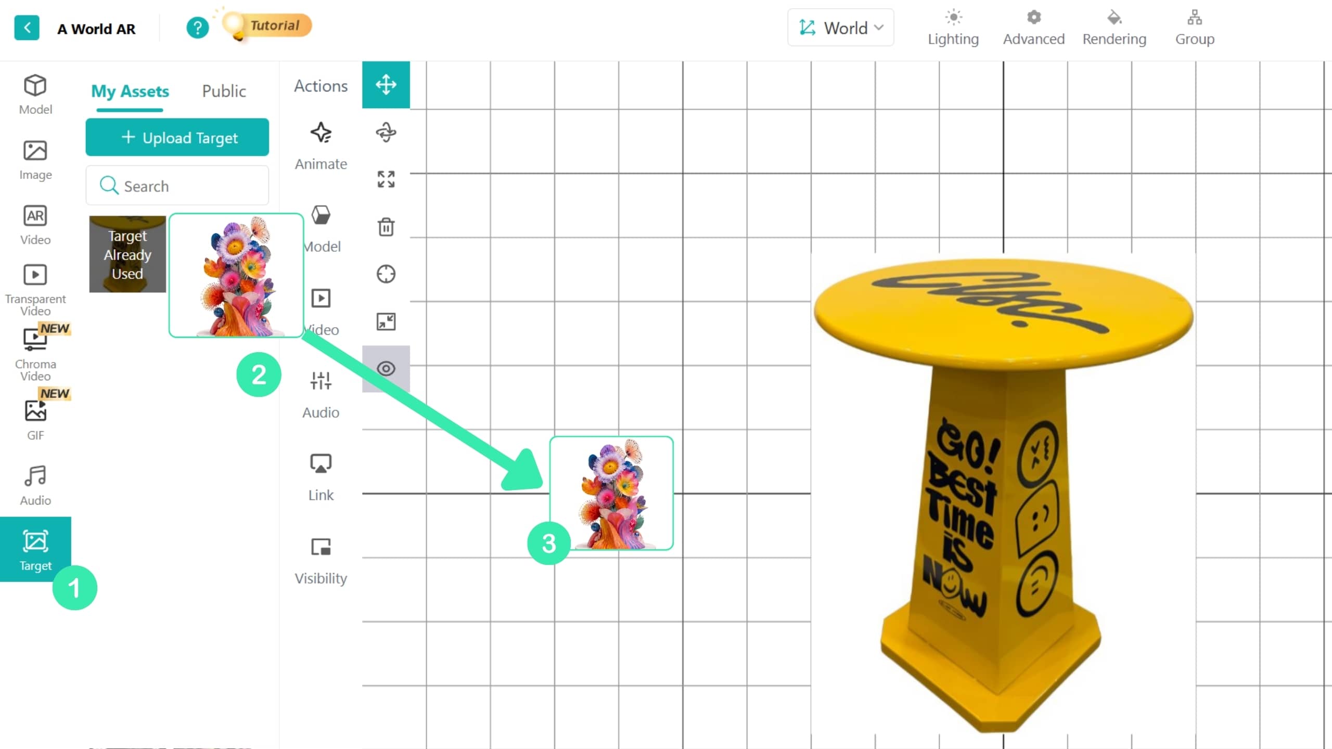1332x749 pixels.
Task: Open Advanced settings gear
Action: click(x=1033, y=28)
